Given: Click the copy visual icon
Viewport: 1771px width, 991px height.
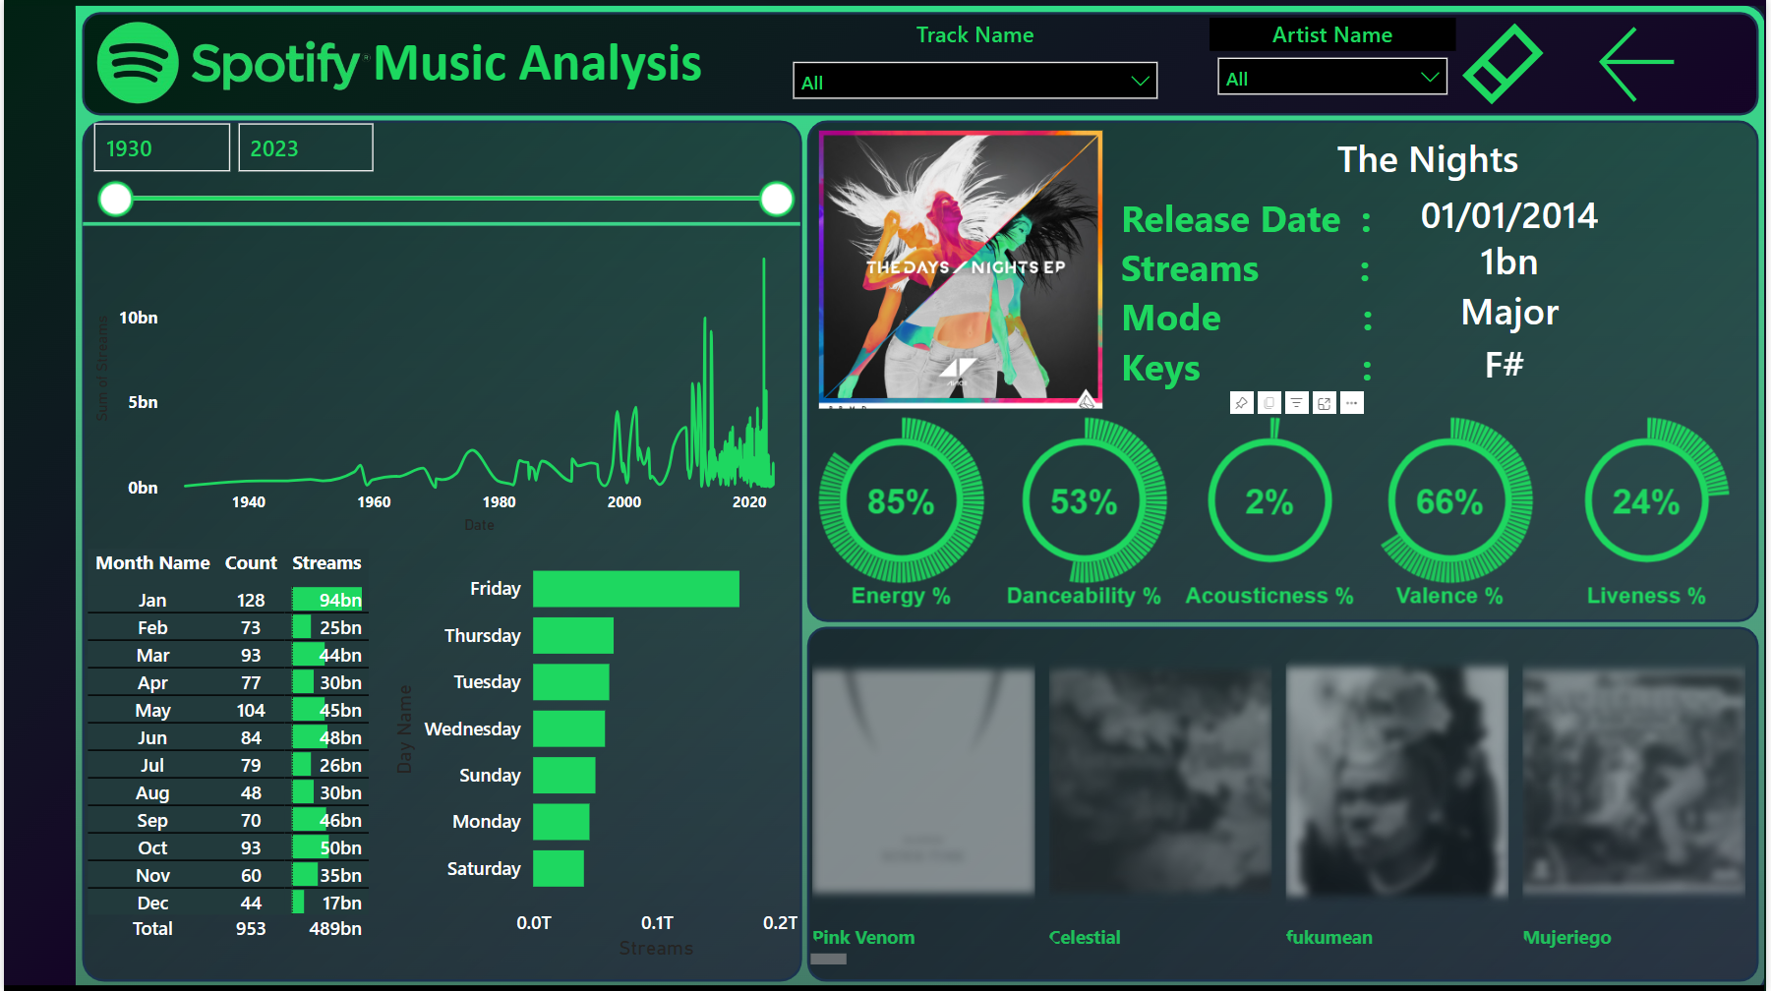Looking at the screenshot, I should (x=1269, y=403).
